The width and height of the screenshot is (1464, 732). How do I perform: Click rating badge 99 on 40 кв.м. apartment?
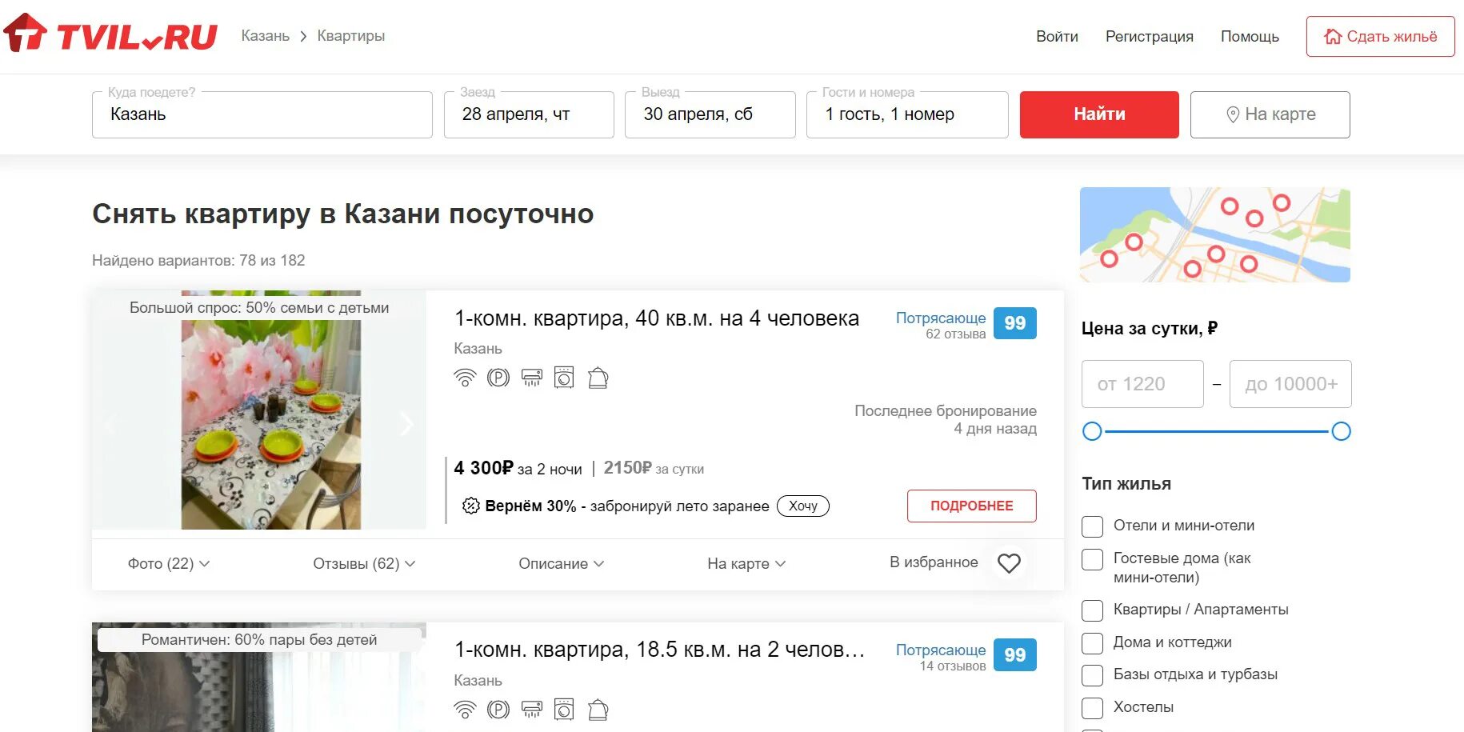[1015, 323]
